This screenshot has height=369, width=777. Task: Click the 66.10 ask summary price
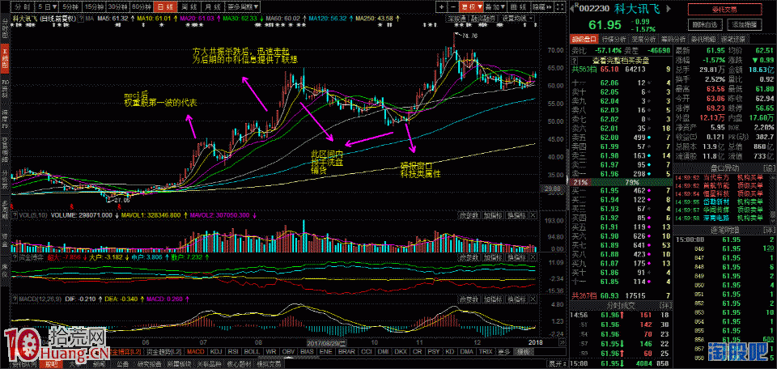pos(609,70)
